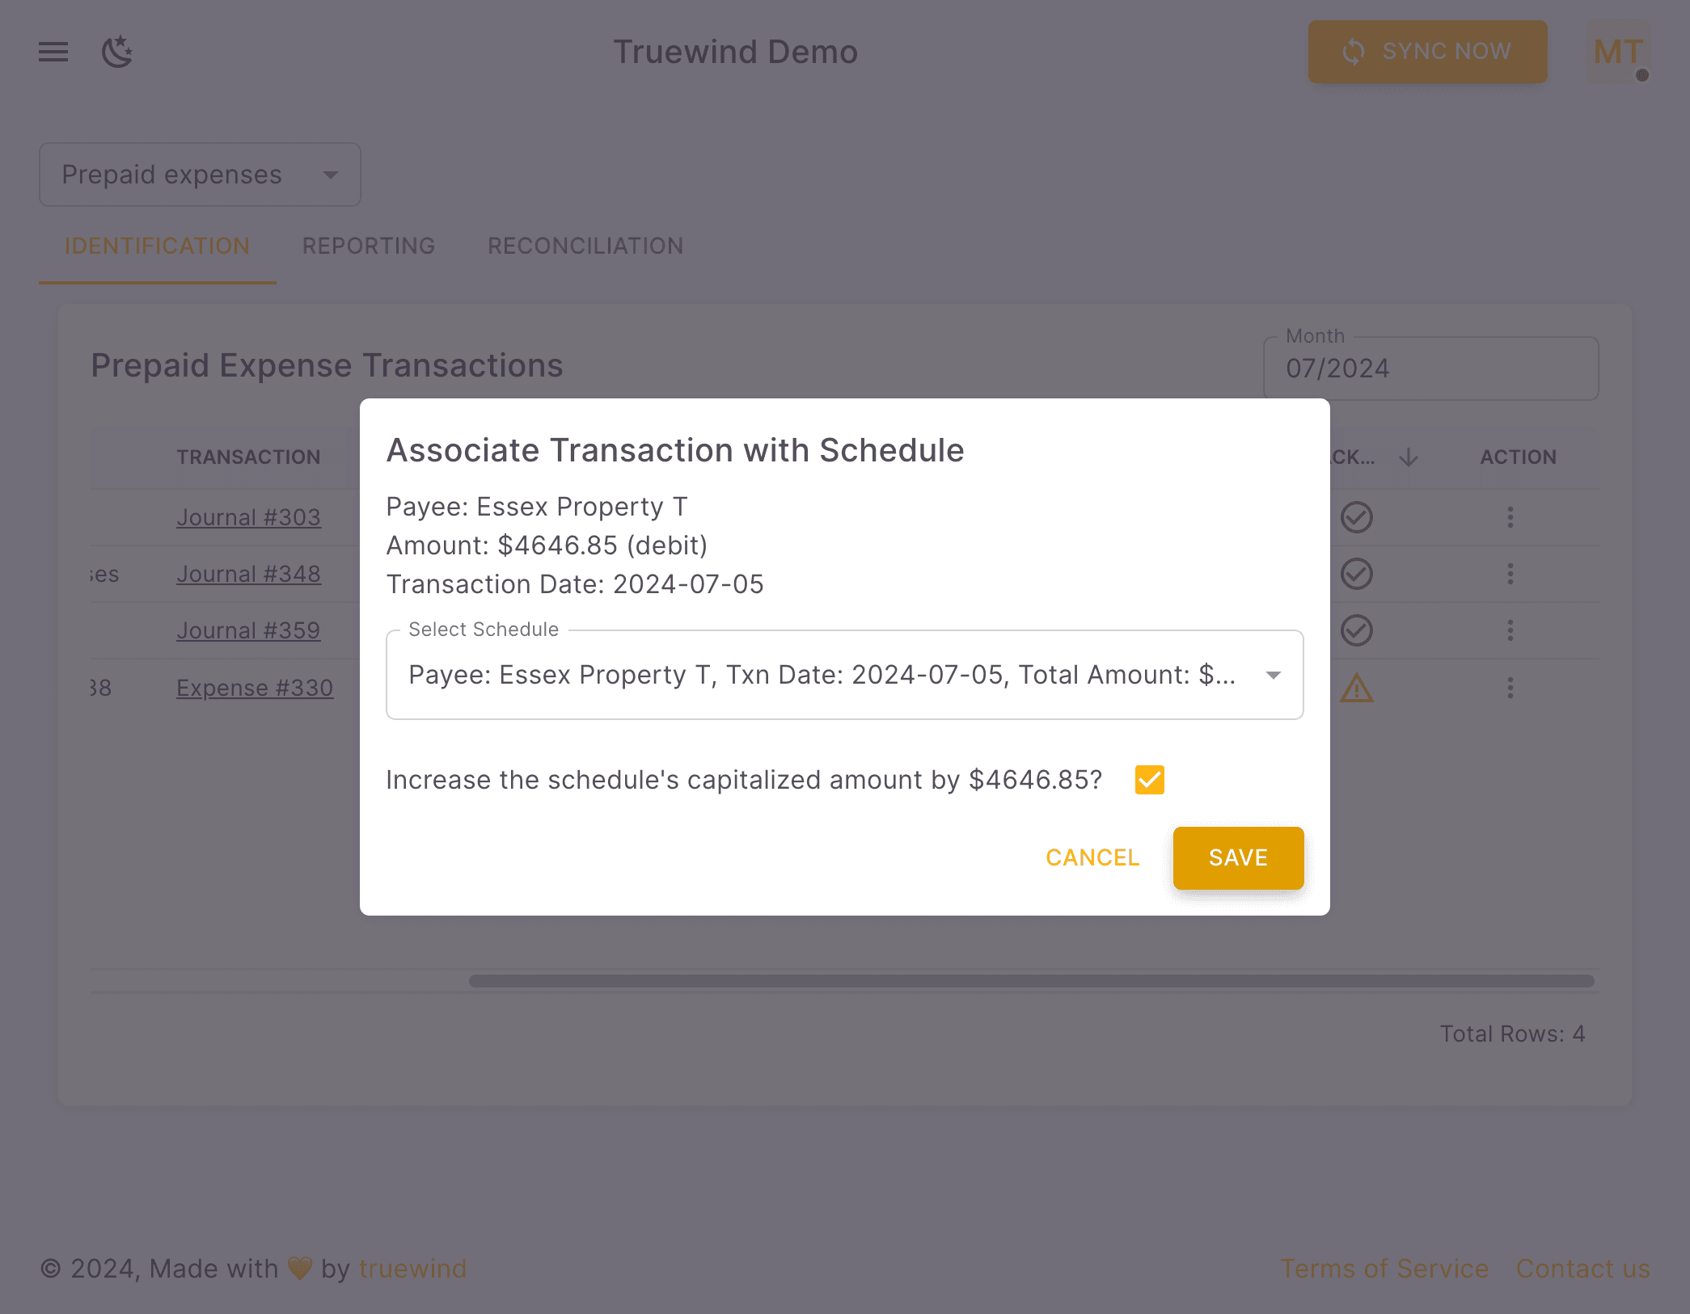Save the transaction schedule association

(x=1238, y=857)
